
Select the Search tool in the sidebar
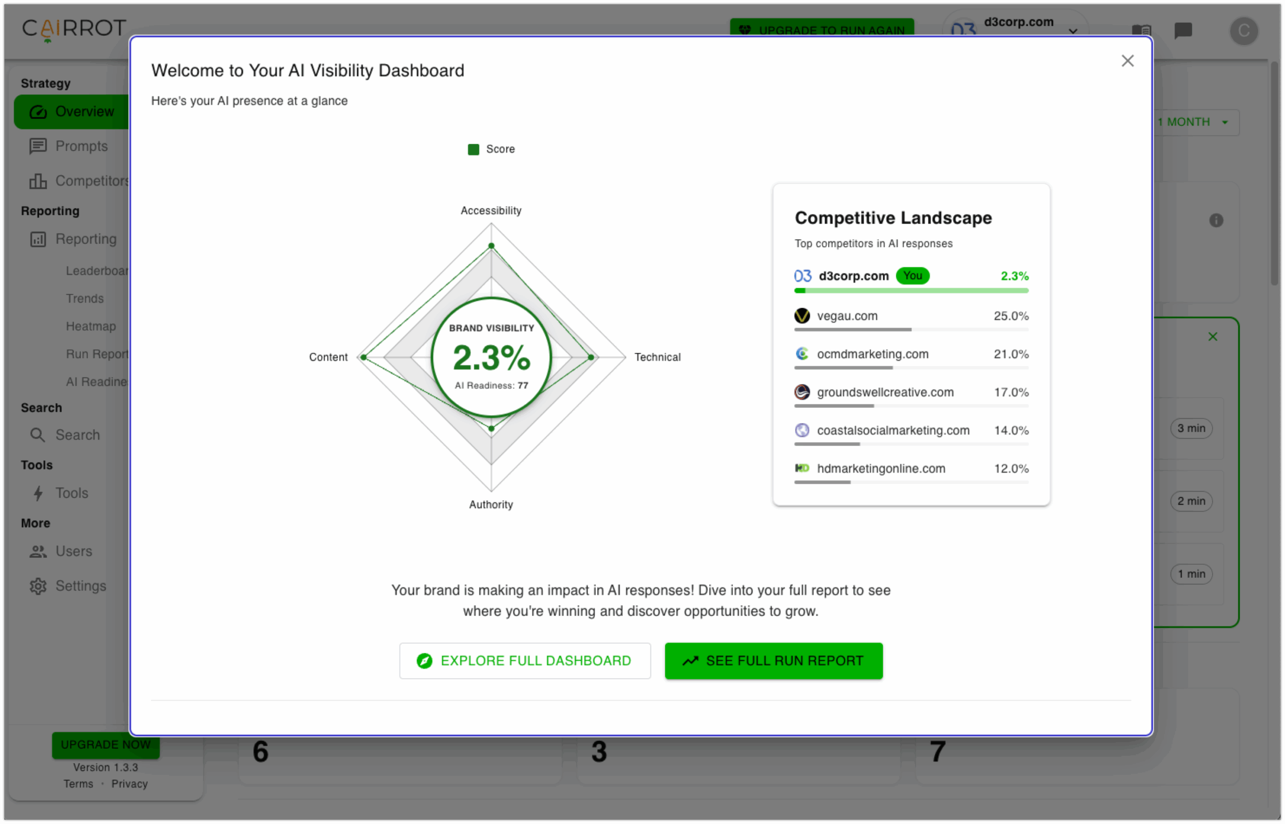(x=78, y=434)
